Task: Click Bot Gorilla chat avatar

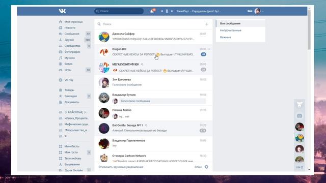Action: 104,129
